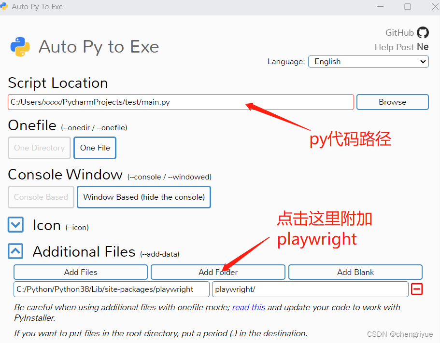Viewport: 440px width, 343px height.
Task: Select the One Directory option
Action: pos(39,148)
